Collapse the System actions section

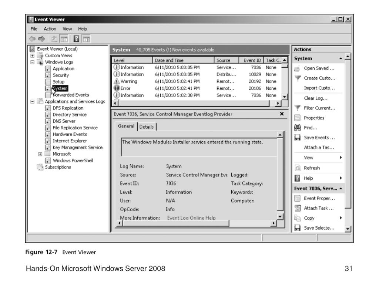(341, 58)
